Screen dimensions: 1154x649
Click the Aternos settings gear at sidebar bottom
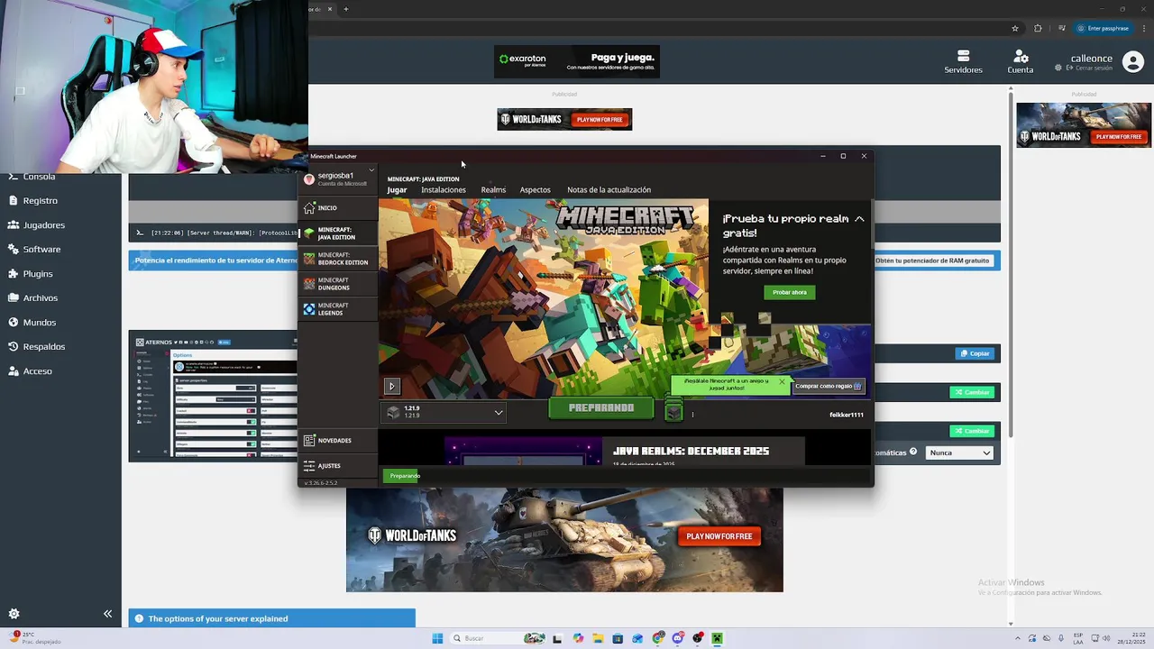(x=14, y=614)
